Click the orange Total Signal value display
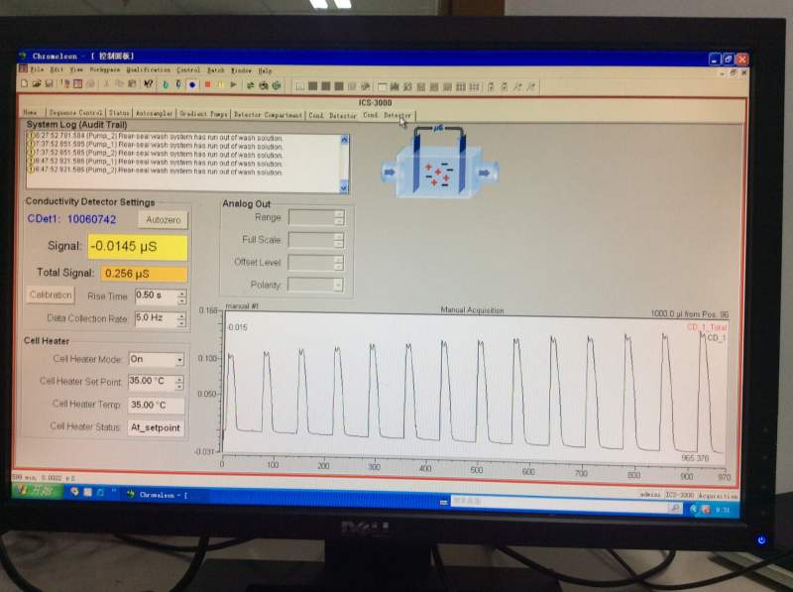This screenshot has height=592, width=793. click(144, 274)
